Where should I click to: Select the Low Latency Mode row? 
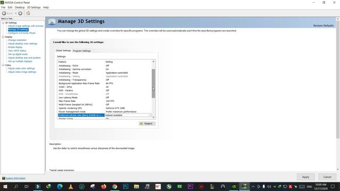105,98
